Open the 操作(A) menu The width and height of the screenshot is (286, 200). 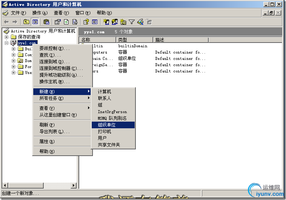point(40,13)
